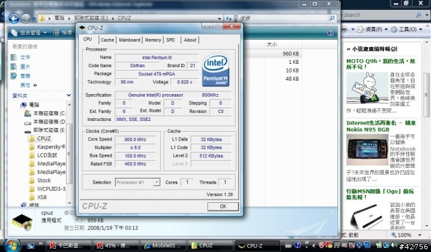Switch to the Cache tab
Screen dimensions: 431x252
[107, 40]
